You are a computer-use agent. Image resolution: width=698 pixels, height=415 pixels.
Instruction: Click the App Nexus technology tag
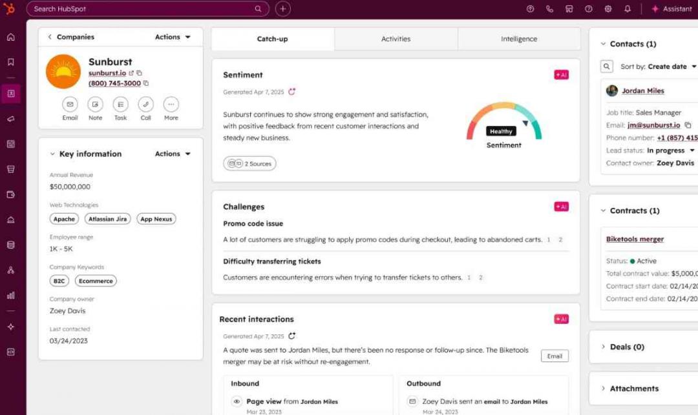156,219
